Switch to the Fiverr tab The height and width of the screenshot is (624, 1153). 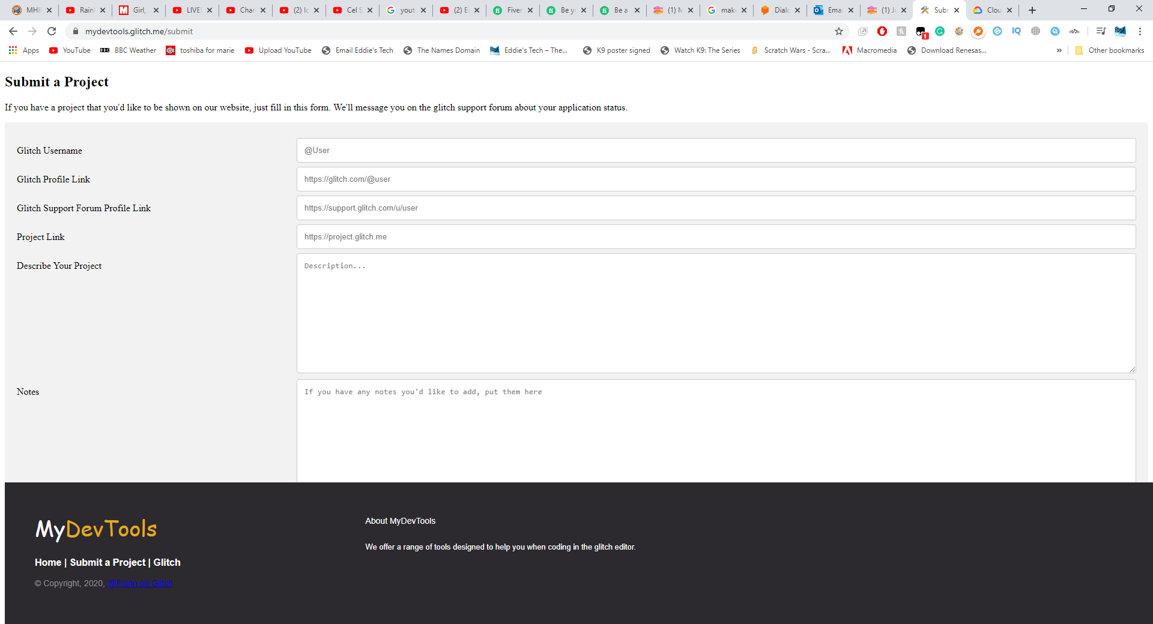[x=513, y=10]
